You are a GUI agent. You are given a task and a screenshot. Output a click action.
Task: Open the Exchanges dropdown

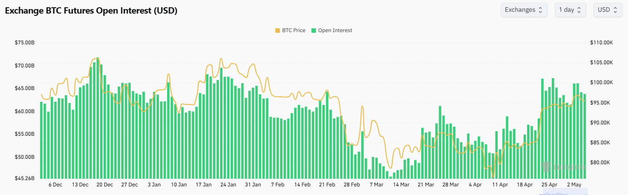[523, 10]
